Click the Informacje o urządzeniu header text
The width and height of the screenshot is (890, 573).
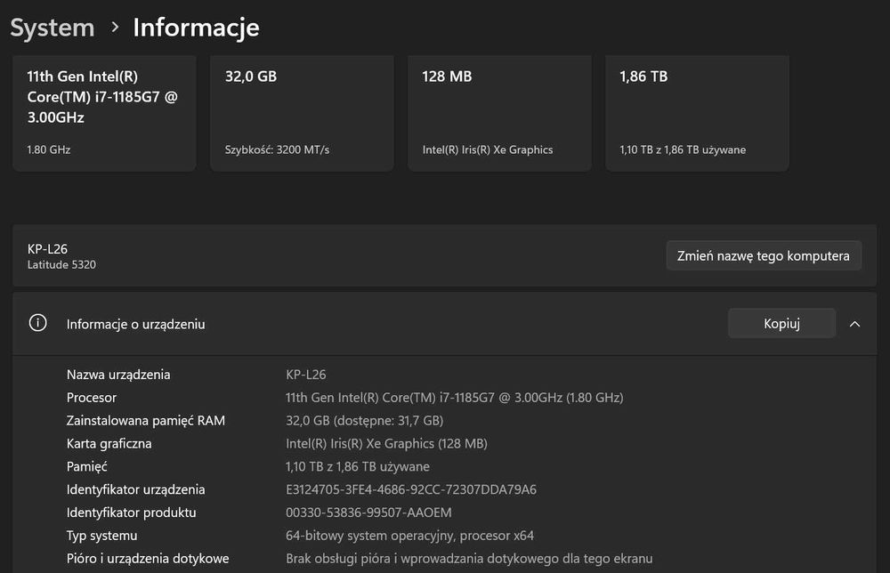tap(135, 324)
